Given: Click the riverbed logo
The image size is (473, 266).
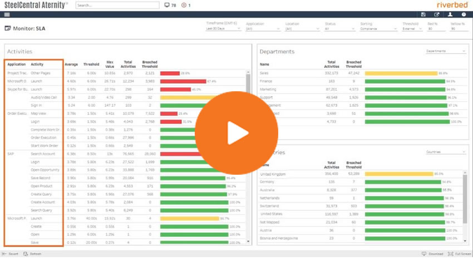Looking at the screenshot, I should coord(452,5).
